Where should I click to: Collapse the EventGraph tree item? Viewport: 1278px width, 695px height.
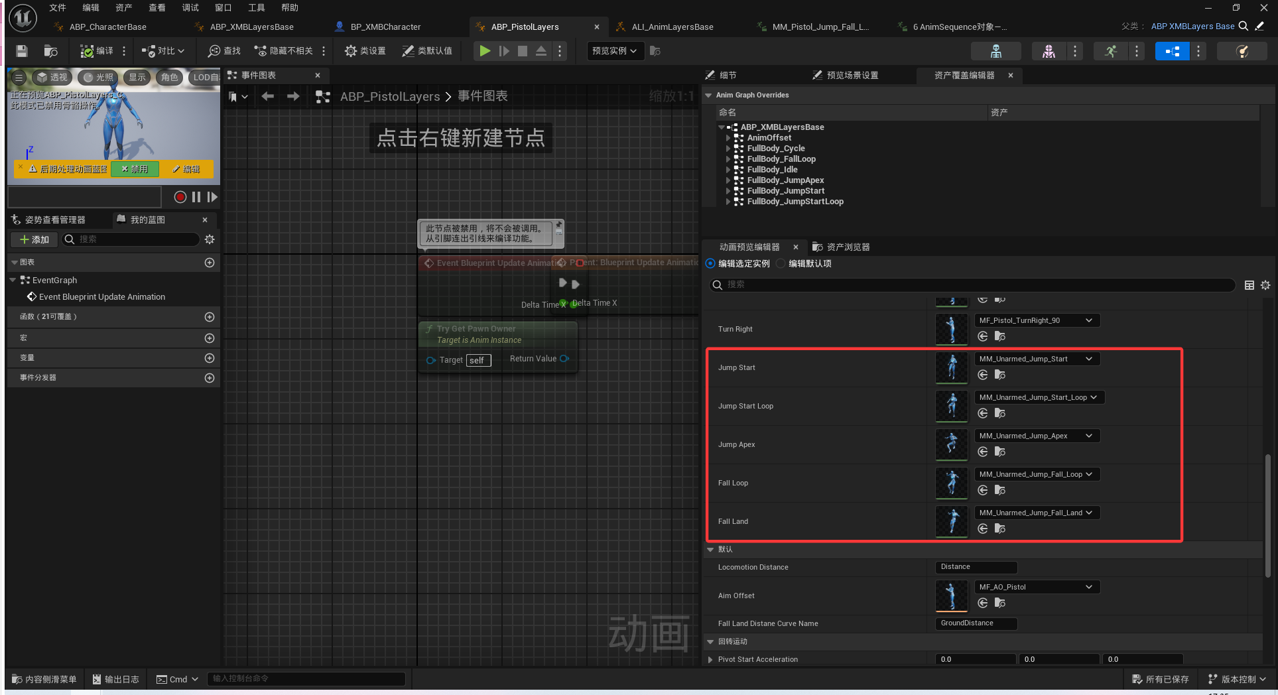(x=13, y=280)
